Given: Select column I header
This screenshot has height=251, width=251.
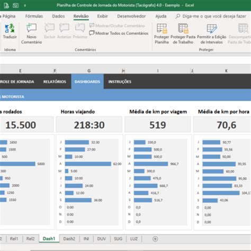Looking at the screenshot, I should 158,71.
